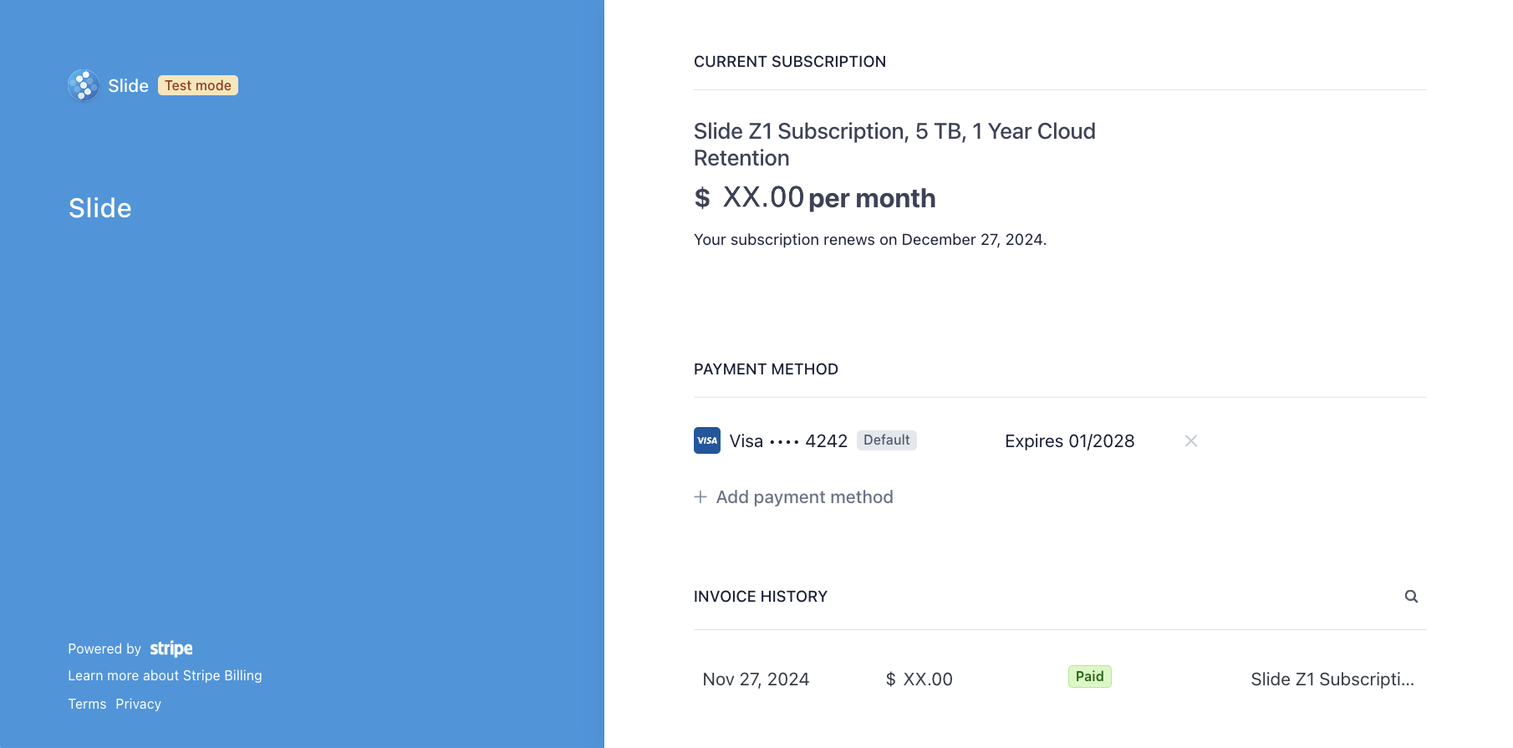This screenshot has width=1513, height=748.
Task: Click the plus icon beside Add payment method
Action: pos(700,496)
